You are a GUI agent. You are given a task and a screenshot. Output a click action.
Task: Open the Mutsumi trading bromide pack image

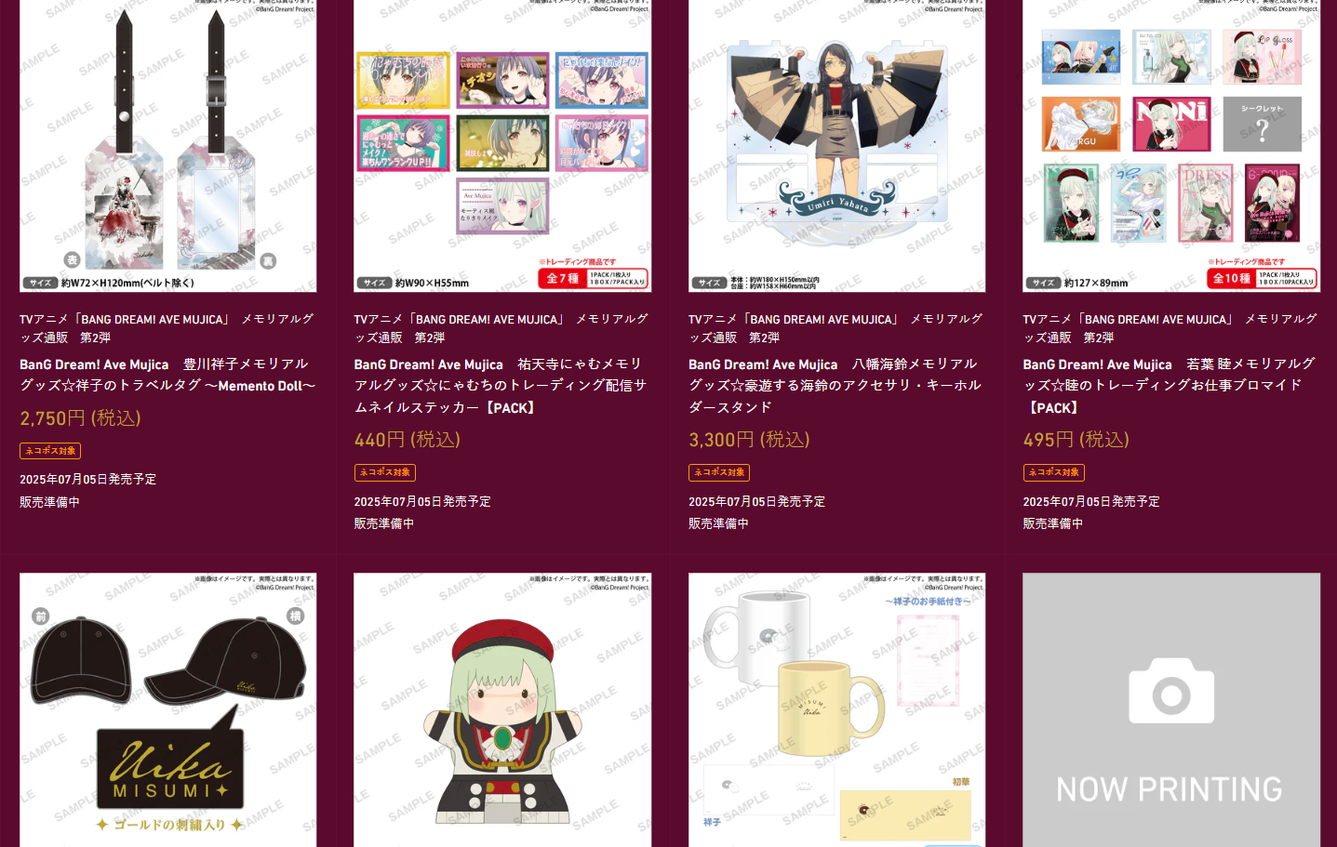pyautogui.click(x=1171, y=146)
